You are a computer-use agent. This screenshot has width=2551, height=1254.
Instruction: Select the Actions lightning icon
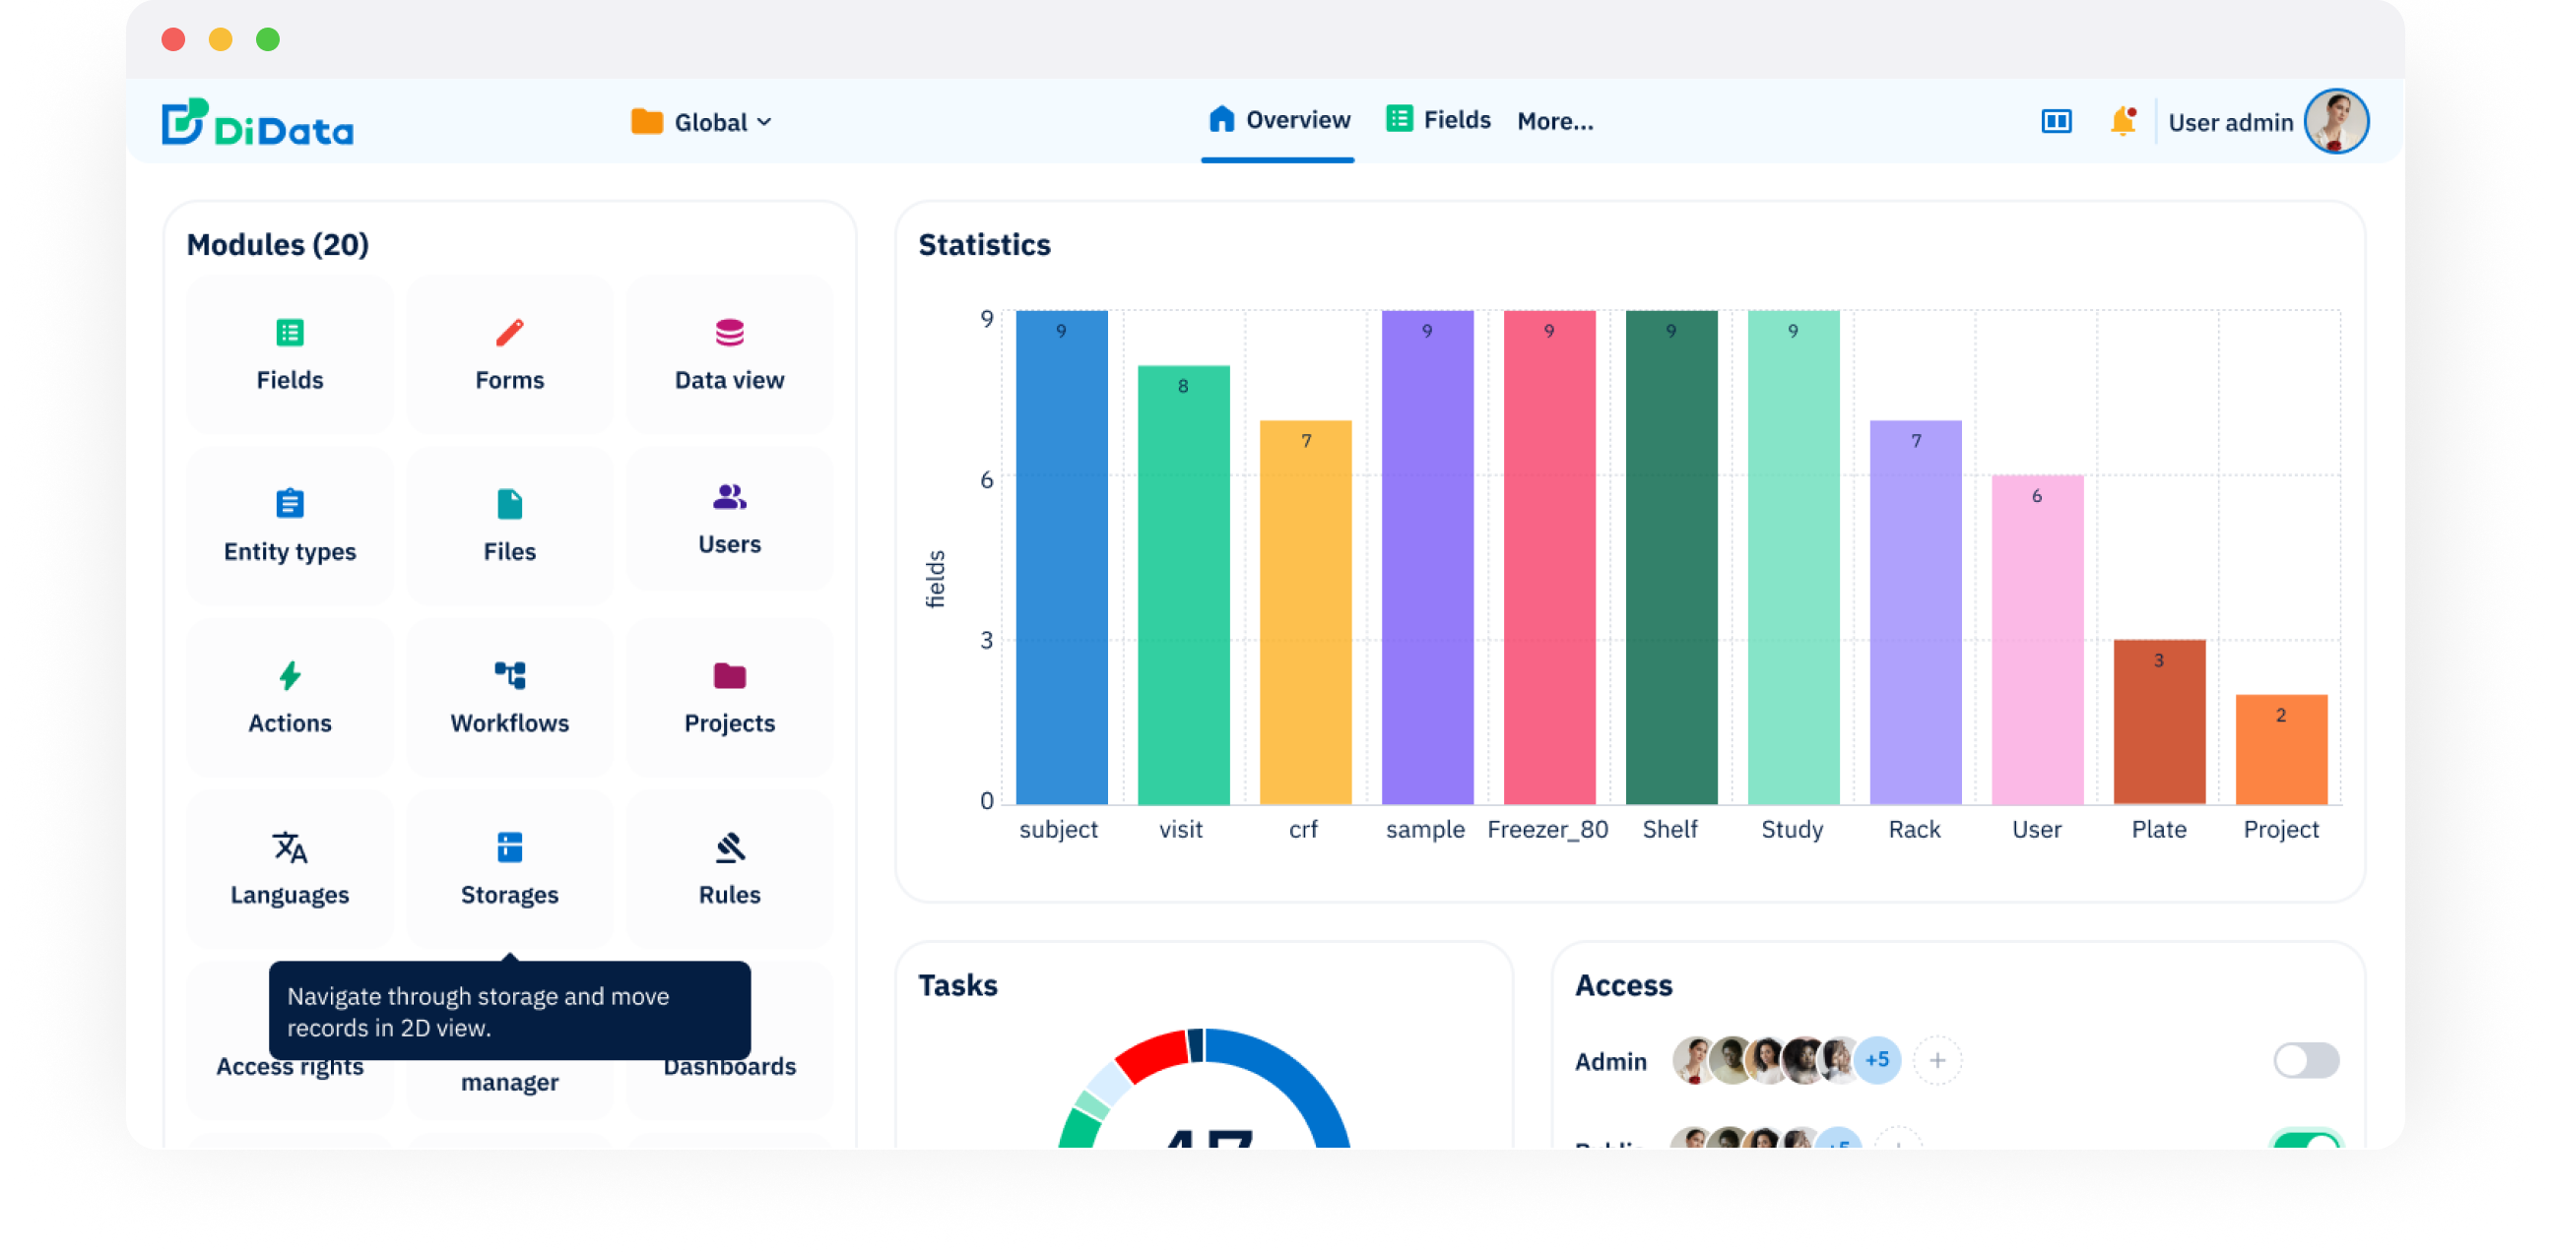point(289,675)
